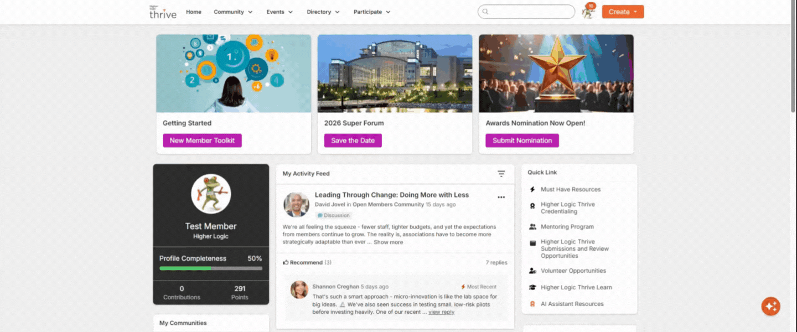Click Show more on the post
Screen dimensions: 797x332
[388, 242]
